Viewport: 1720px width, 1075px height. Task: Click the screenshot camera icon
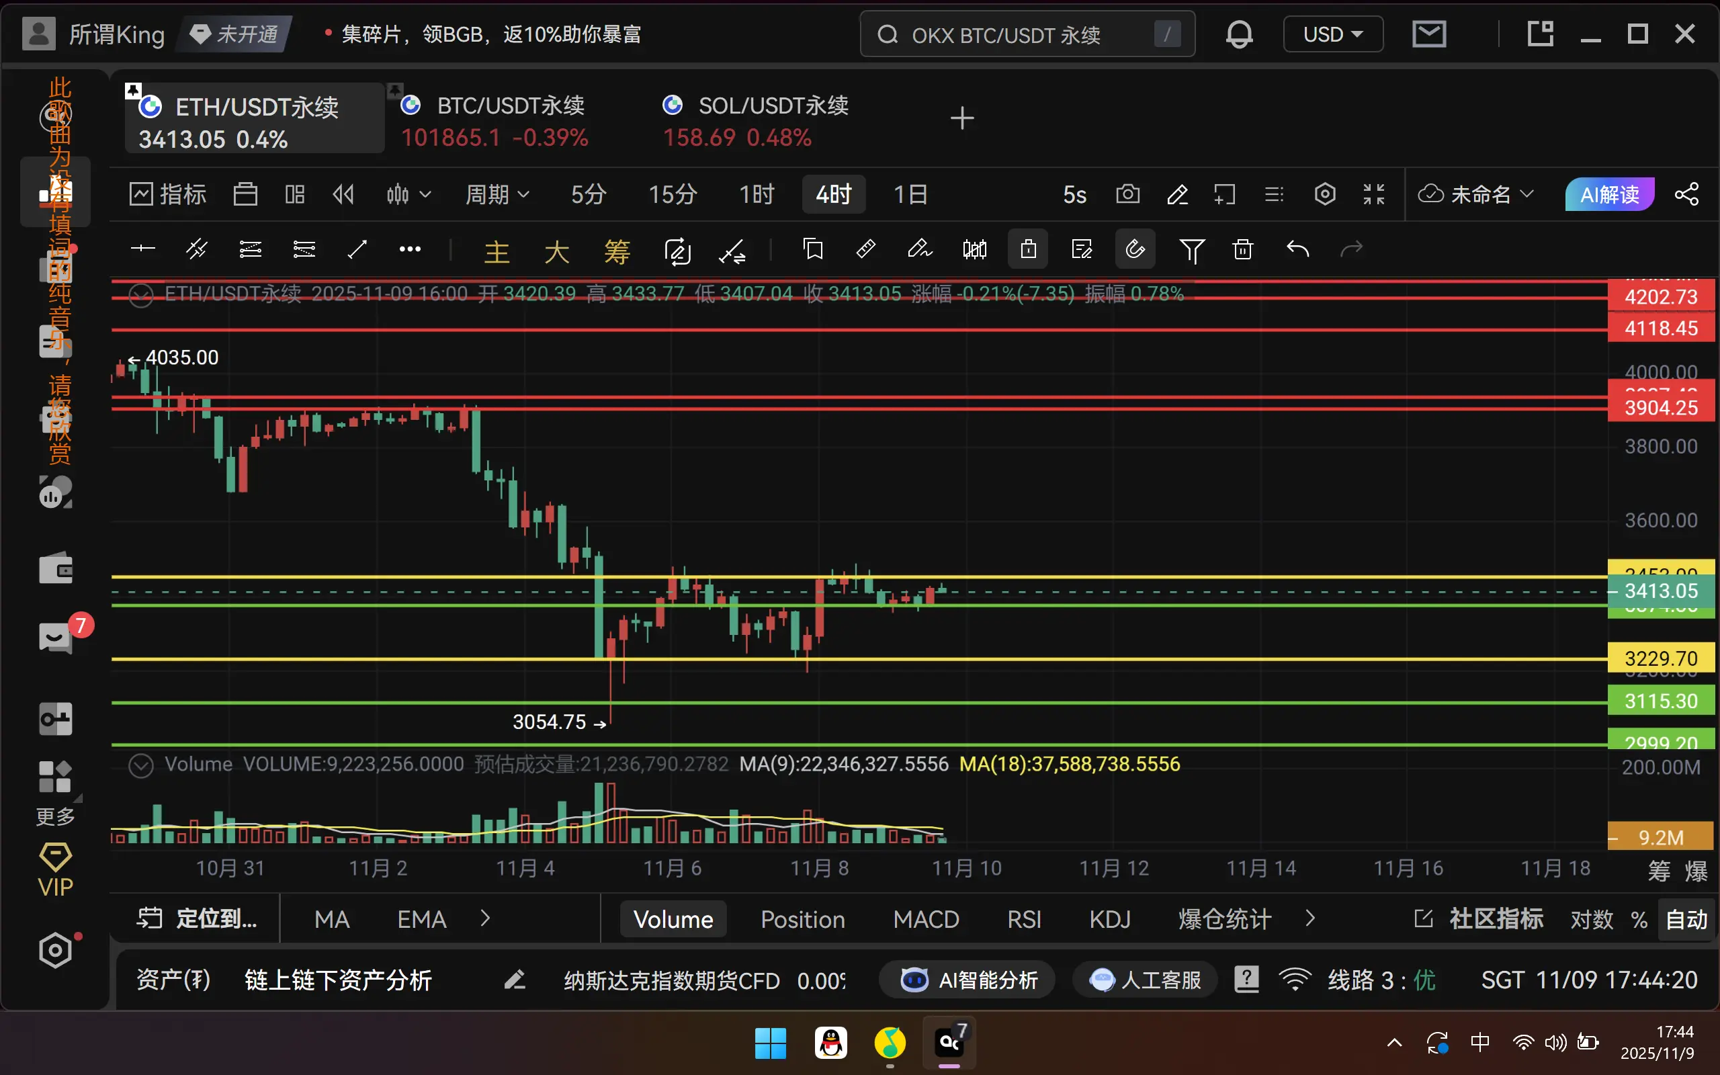[x=1127, y=194]
